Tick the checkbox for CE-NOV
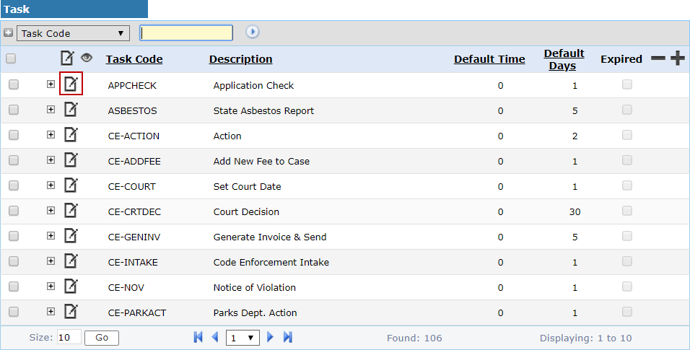Viewport: 690px width, 350px height. tap(14, 286)
